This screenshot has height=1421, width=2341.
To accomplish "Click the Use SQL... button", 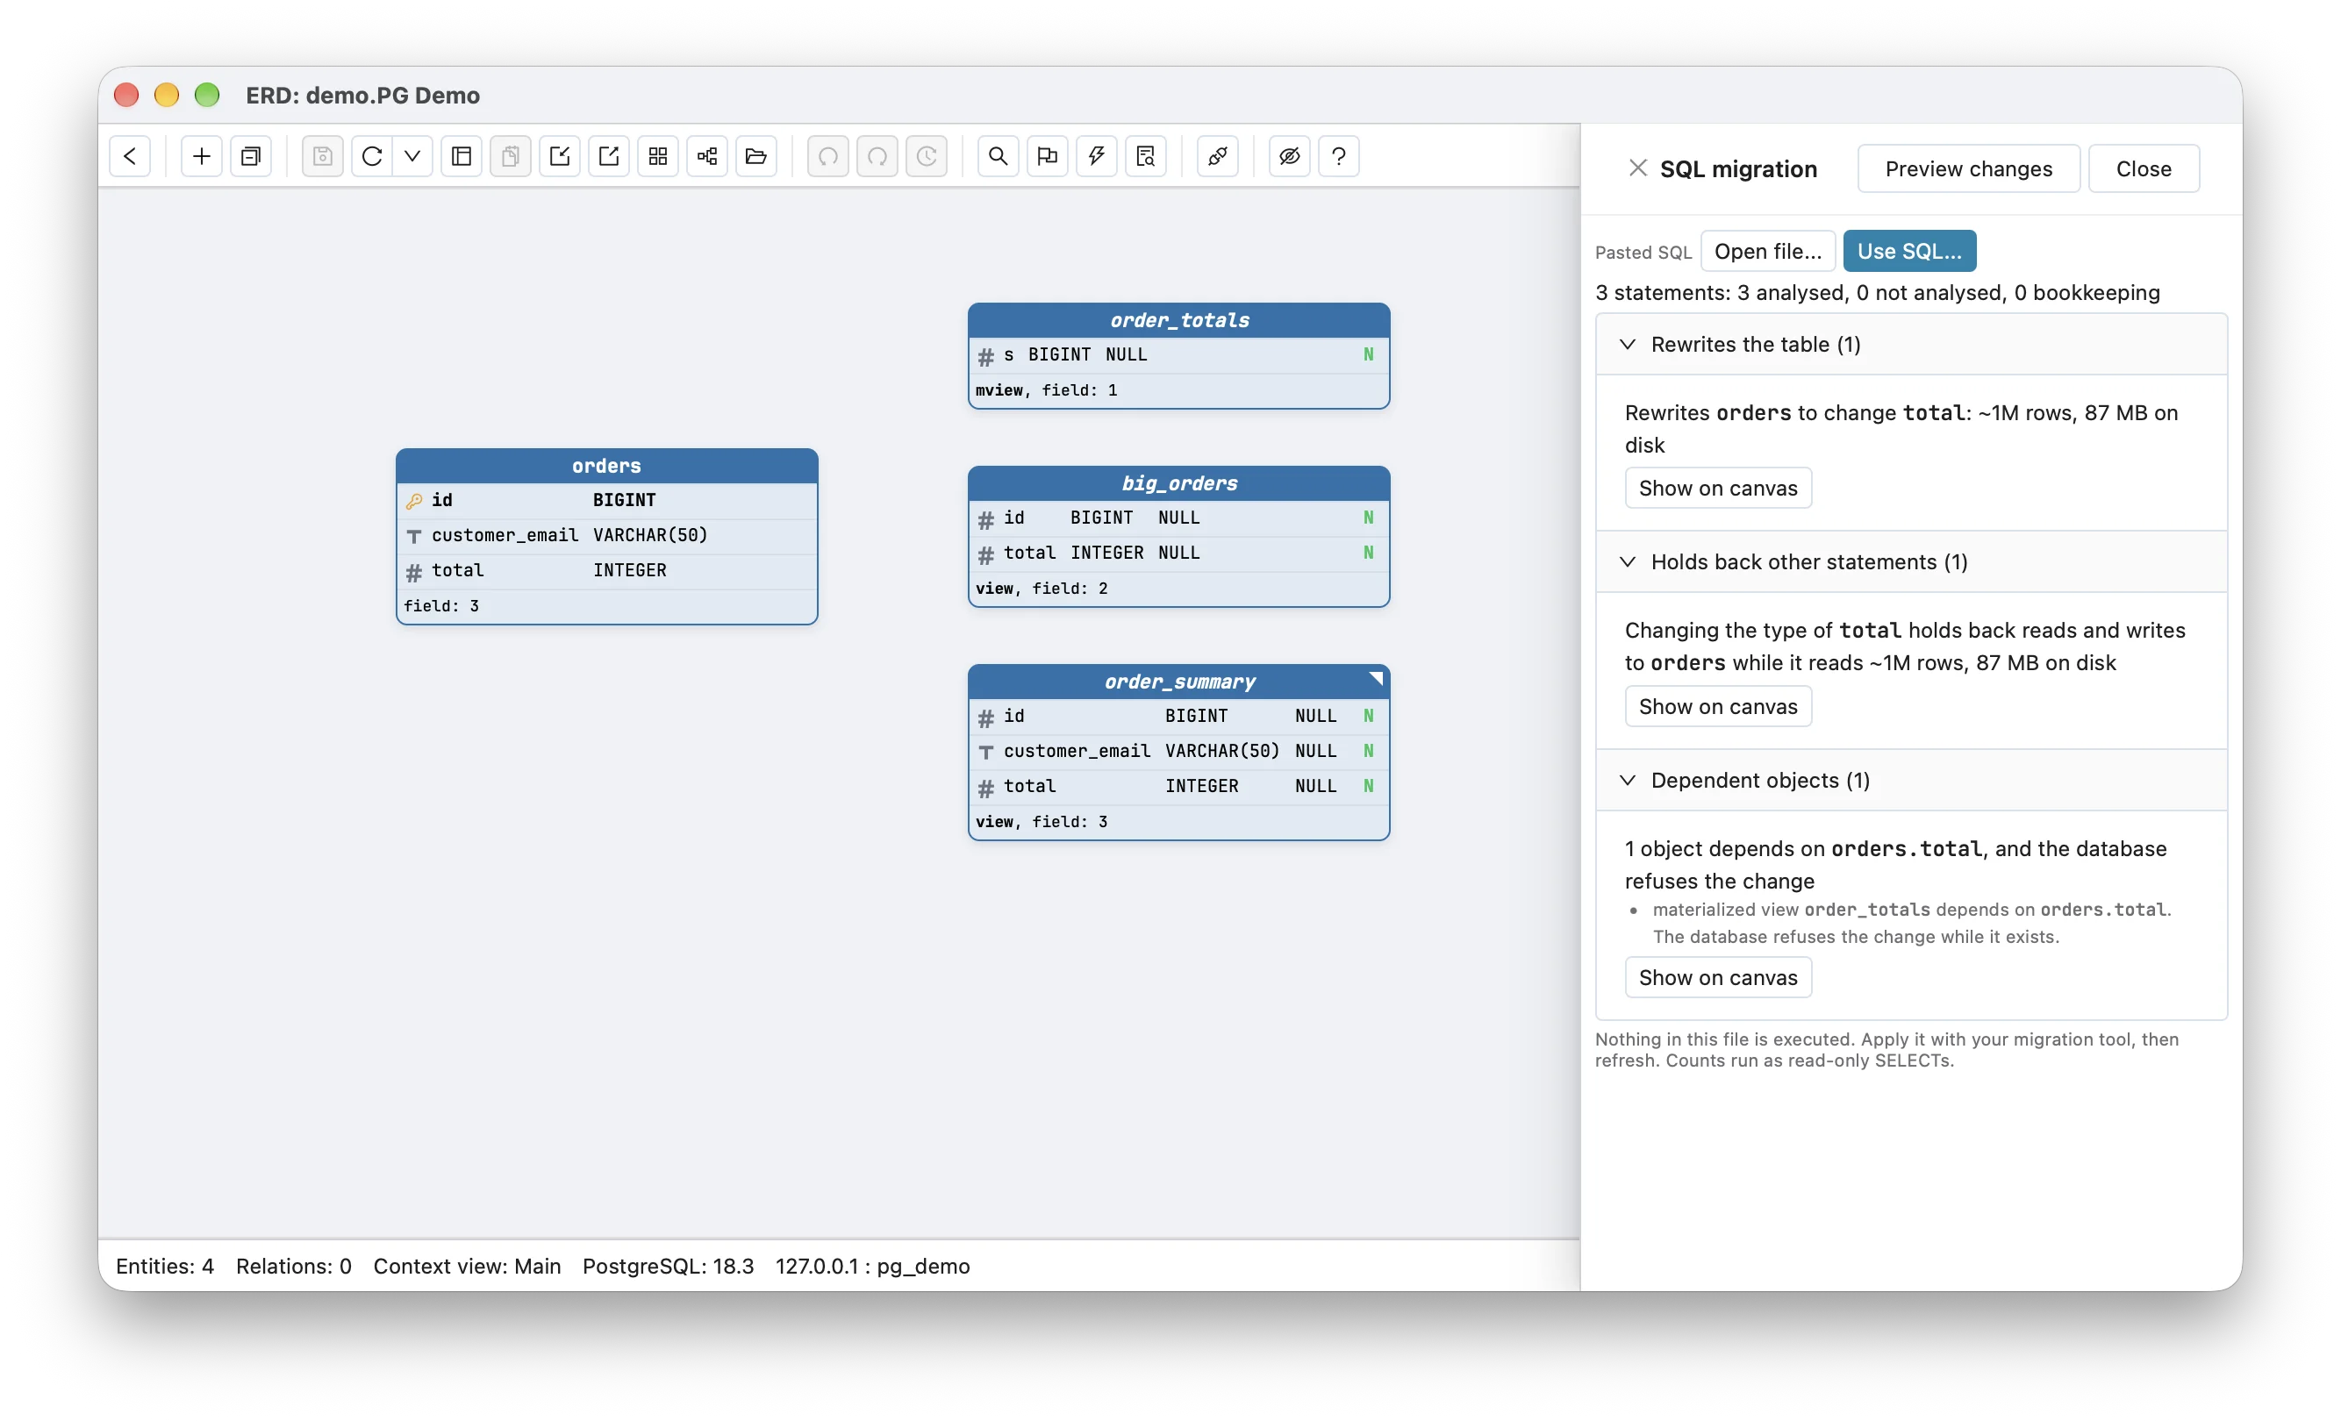I will tap(1909, 252).
